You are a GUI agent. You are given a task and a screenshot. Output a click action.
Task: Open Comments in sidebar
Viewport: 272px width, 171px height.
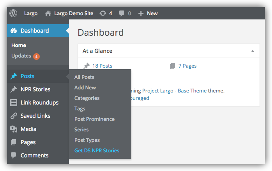pos(35,155)
